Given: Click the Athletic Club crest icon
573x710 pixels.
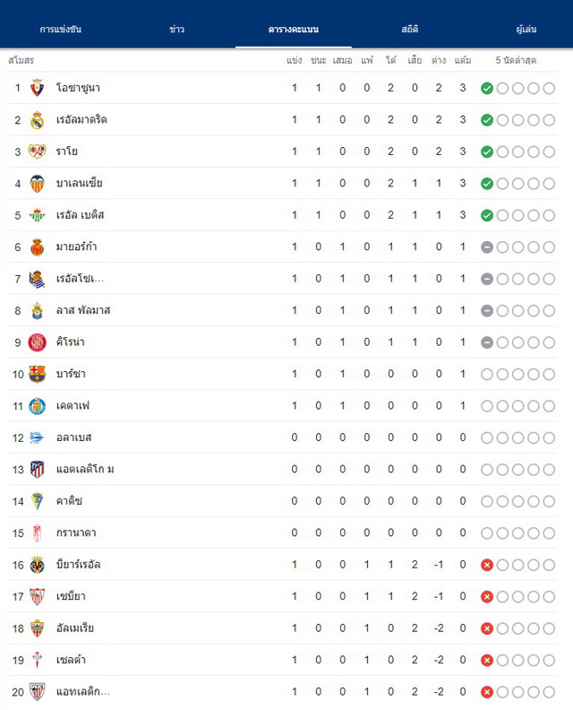Looking at the screenshot, I should [x=37, y=692].
